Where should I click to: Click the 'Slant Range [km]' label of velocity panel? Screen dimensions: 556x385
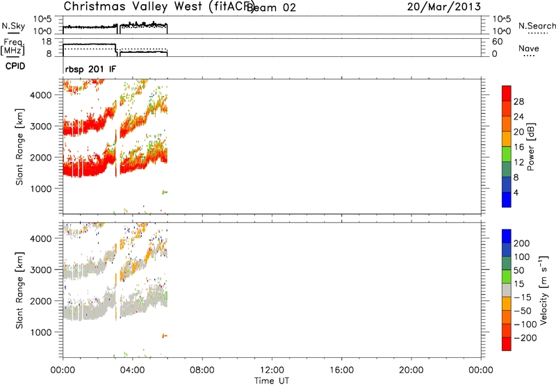point(19,290)
